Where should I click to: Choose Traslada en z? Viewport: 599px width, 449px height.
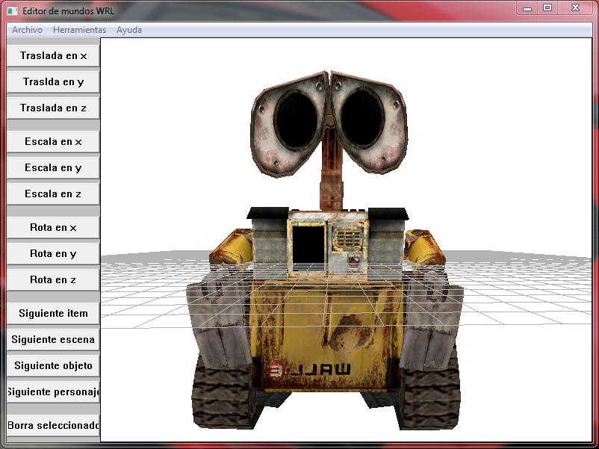(x=54, y=108)
